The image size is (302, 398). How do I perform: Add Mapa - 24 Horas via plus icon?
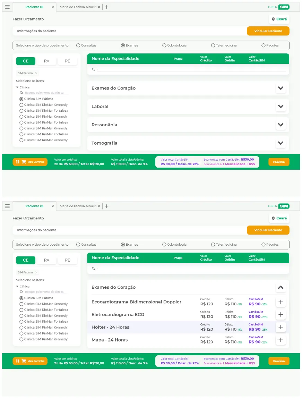click(281, 340)
